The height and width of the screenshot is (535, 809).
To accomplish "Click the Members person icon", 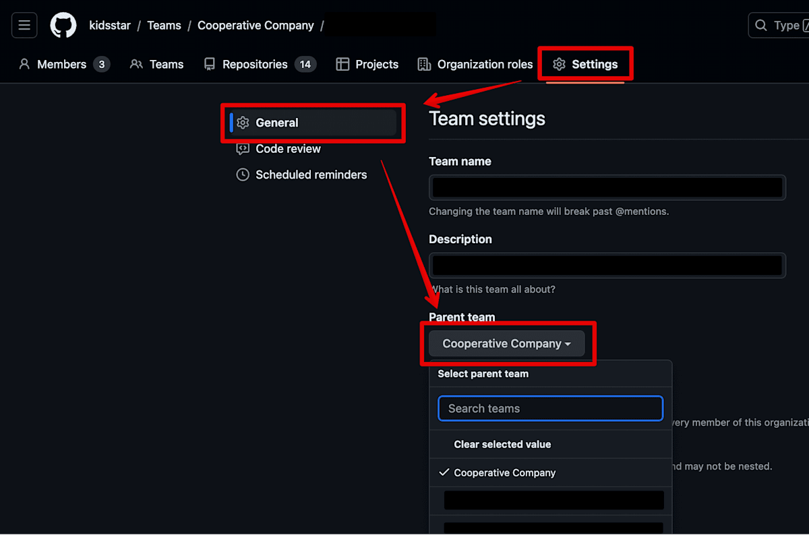I will [25, 65].
